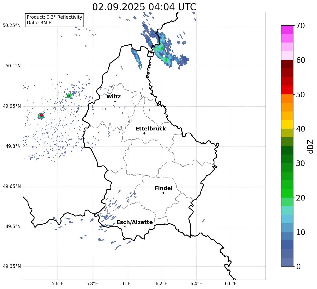The width and height of the screenshot is (317, 289).
Task: Click the title 02.09.2025 04:04 UTC
Action: tap(144, 7)
